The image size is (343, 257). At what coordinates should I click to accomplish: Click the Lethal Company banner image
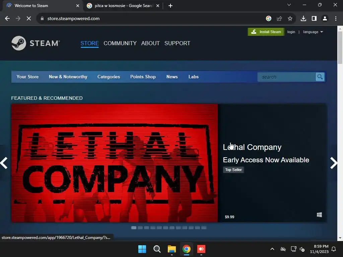(x=115, y=163)
